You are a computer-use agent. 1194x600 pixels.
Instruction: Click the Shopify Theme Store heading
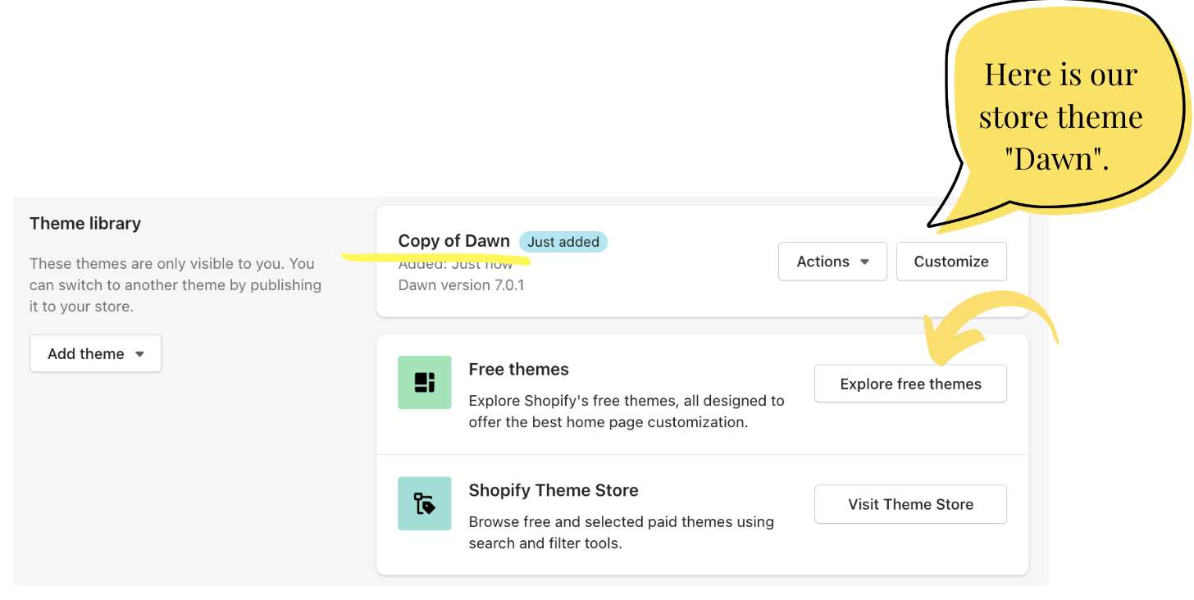point(554,490)
